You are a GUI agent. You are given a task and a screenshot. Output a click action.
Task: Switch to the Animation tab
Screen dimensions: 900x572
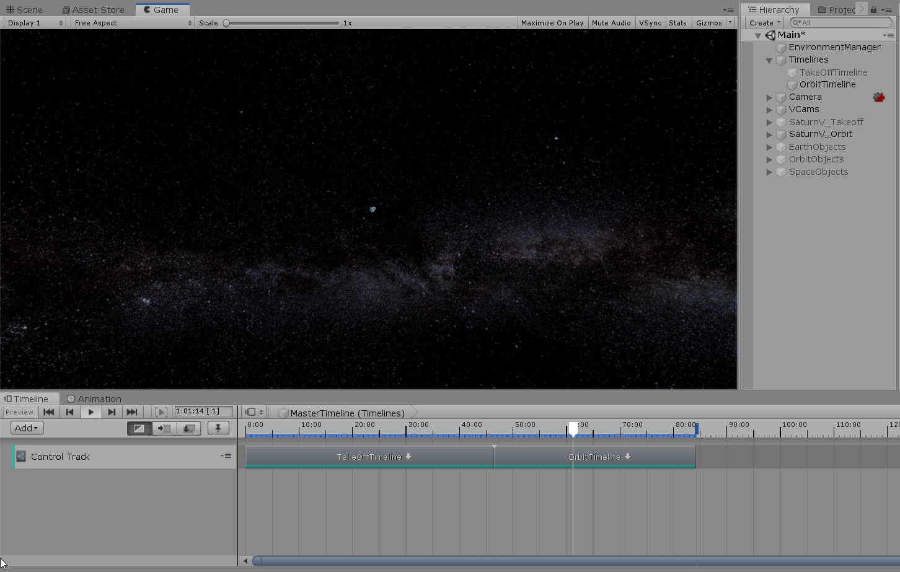94,399
